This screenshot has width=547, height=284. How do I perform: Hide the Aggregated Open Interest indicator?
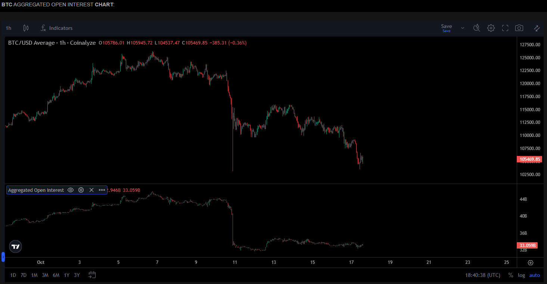coord(71,190)
